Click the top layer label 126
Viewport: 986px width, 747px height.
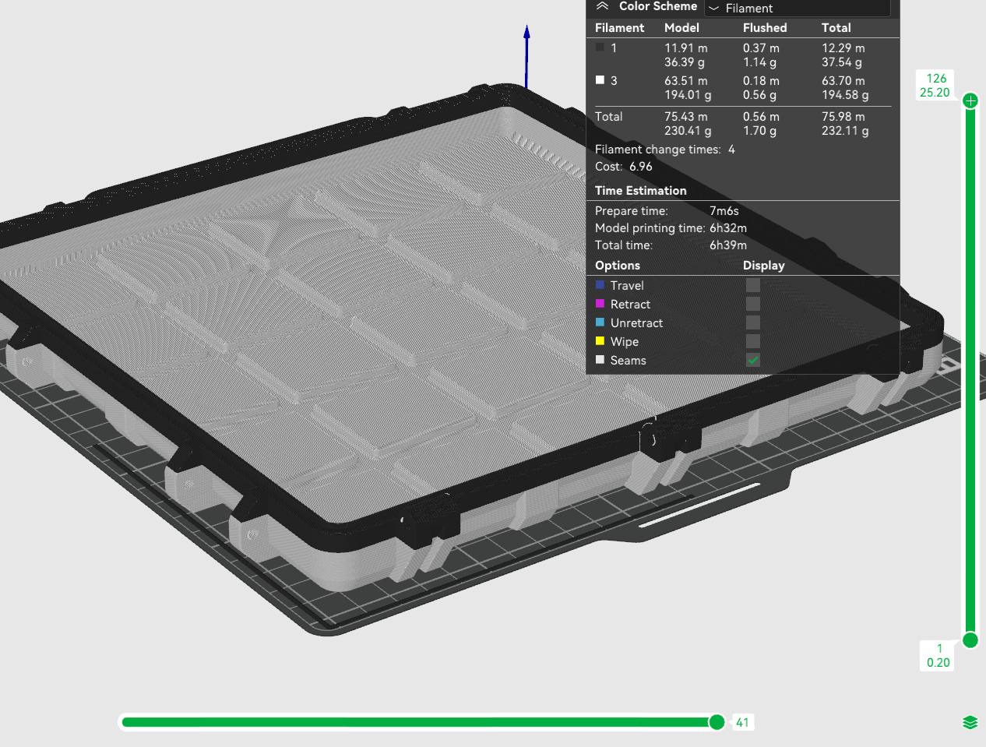936,78
